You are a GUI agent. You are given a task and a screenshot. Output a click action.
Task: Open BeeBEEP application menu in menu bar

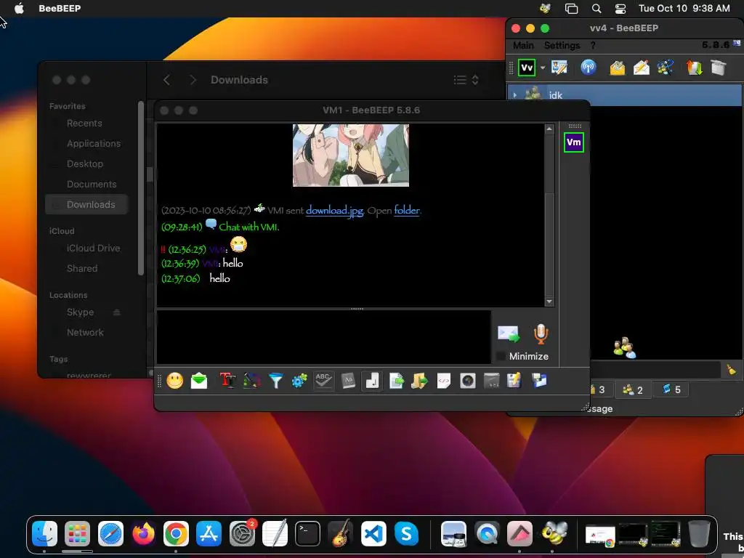click(60, 8)
